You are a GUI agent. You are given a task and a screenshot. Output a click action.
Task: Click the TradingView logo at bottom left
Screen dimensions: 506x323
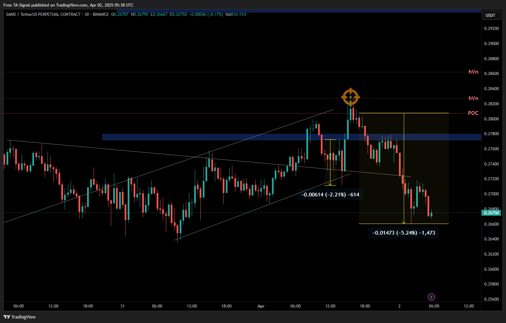(x=20, y=317)
